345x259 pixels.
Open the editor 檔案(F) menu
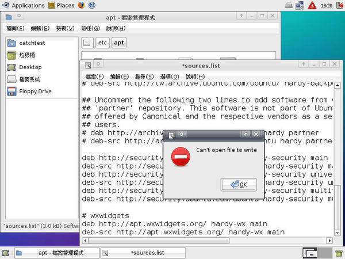point(95,77)
